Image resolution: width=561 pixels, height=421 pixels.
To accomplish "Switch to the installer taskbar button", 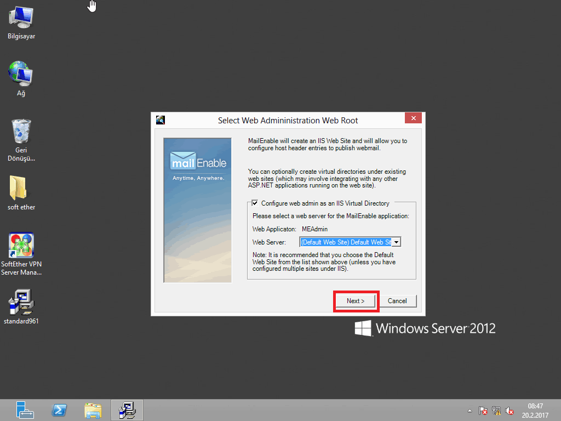I will (127, 410).
